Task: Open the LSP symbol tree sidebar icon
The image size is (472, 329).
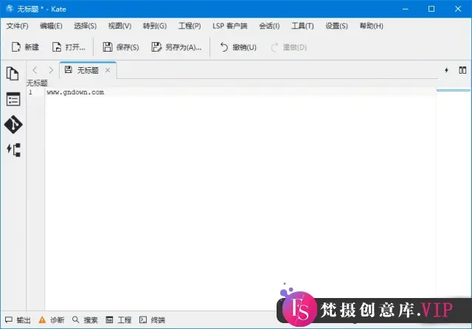Action: pyautogui.click(x=13, y=150)
